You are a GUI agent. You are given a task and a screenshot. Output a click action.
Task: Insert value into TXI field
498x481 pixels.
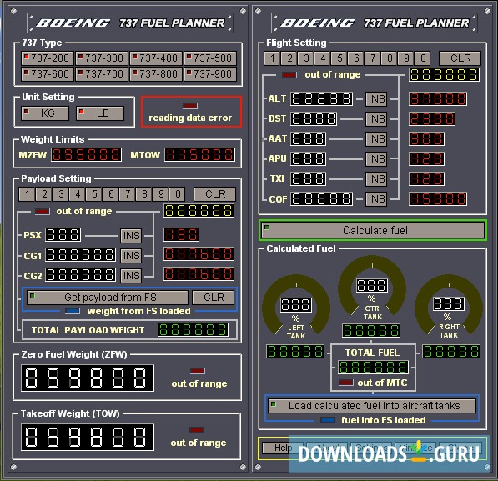(376, 179)
